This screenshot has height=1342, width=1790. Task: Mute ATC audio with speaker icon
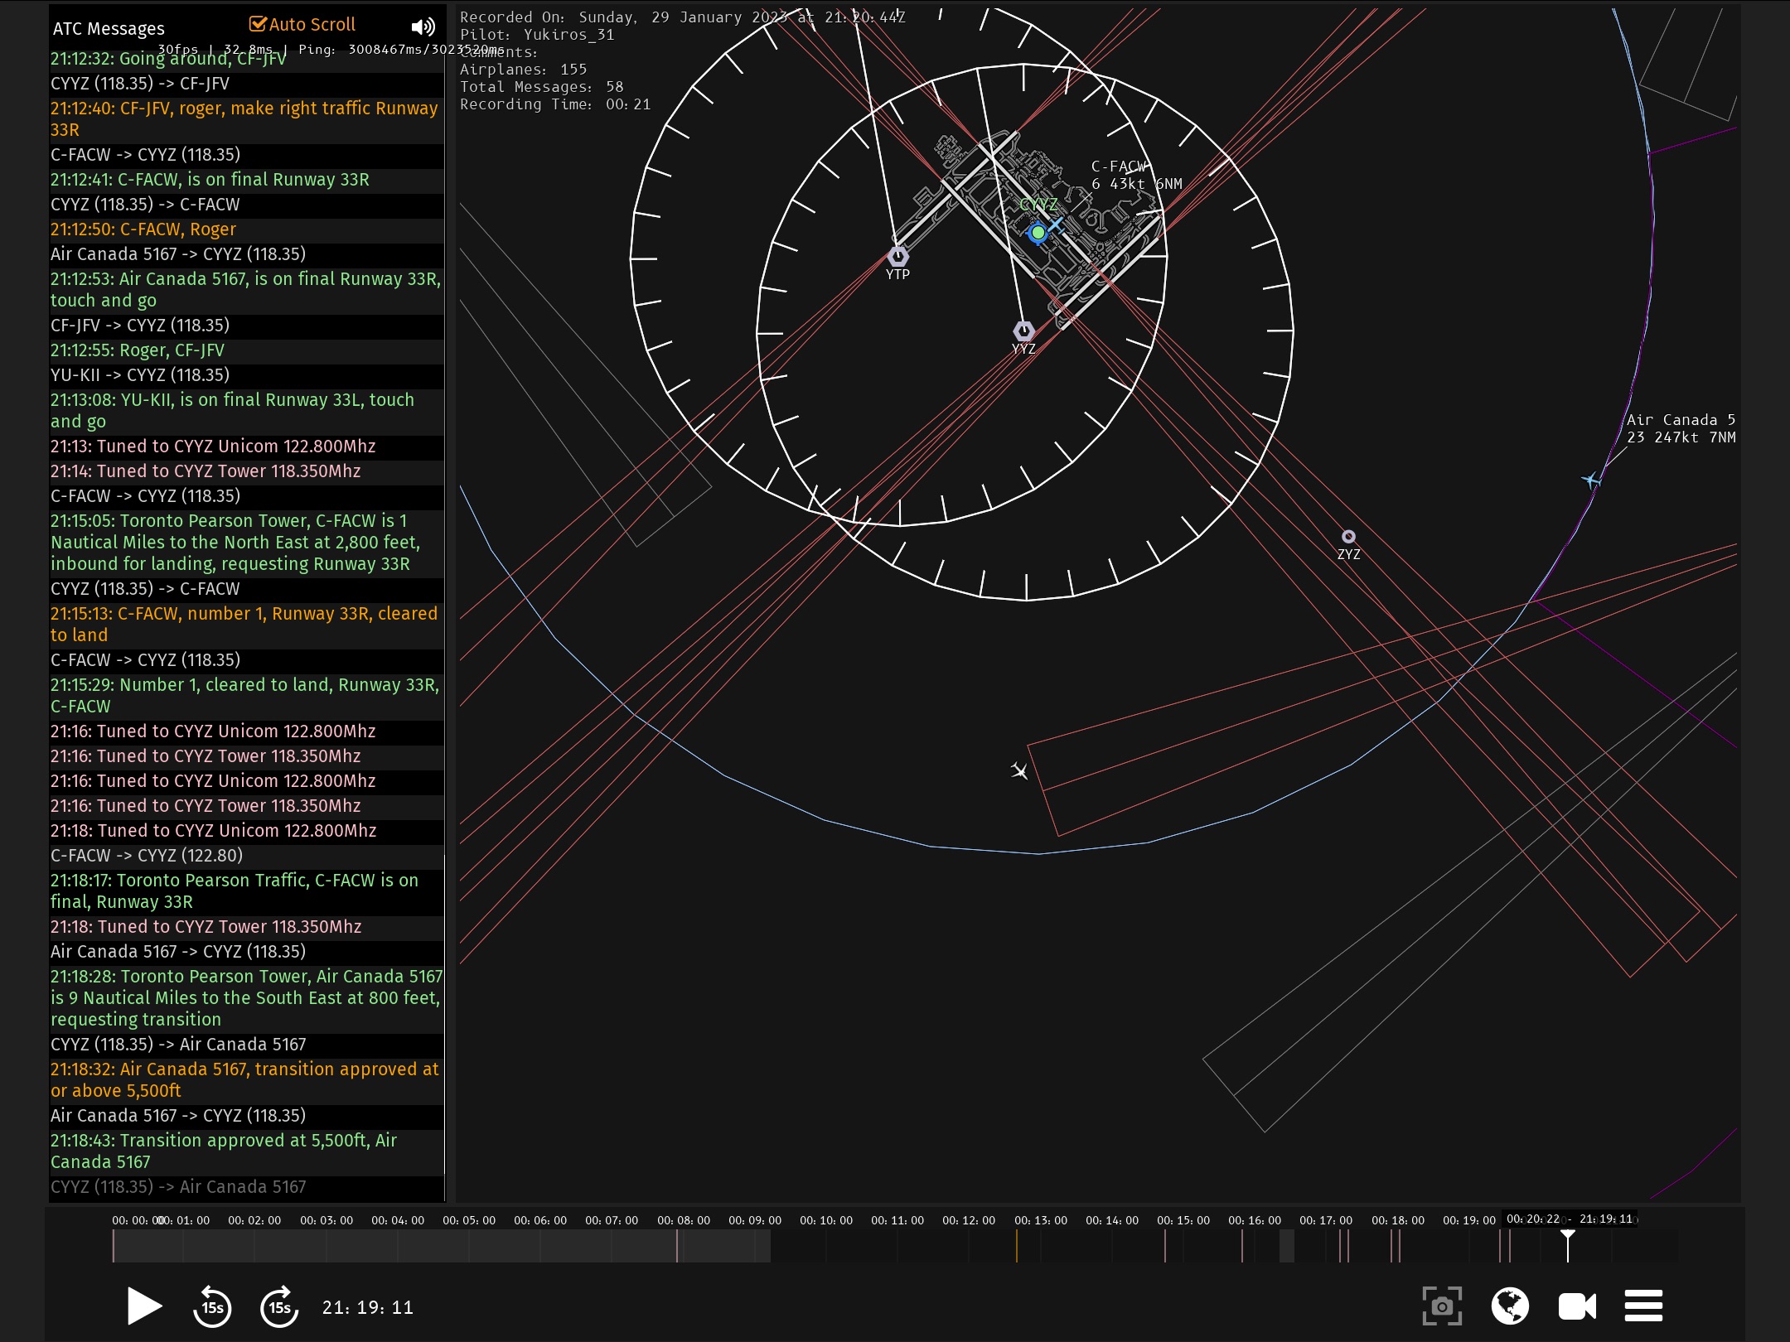[x=423, y=27]
